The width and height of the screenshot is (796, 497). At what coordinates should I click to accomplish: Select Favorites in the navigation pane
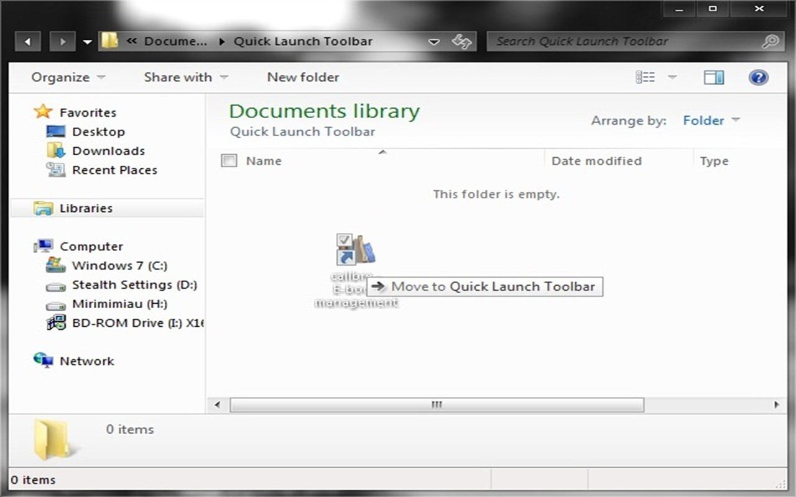[x=88, y=112]
